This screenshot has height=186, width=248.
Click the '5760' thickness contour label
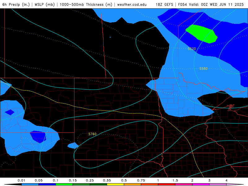point(92,134)
